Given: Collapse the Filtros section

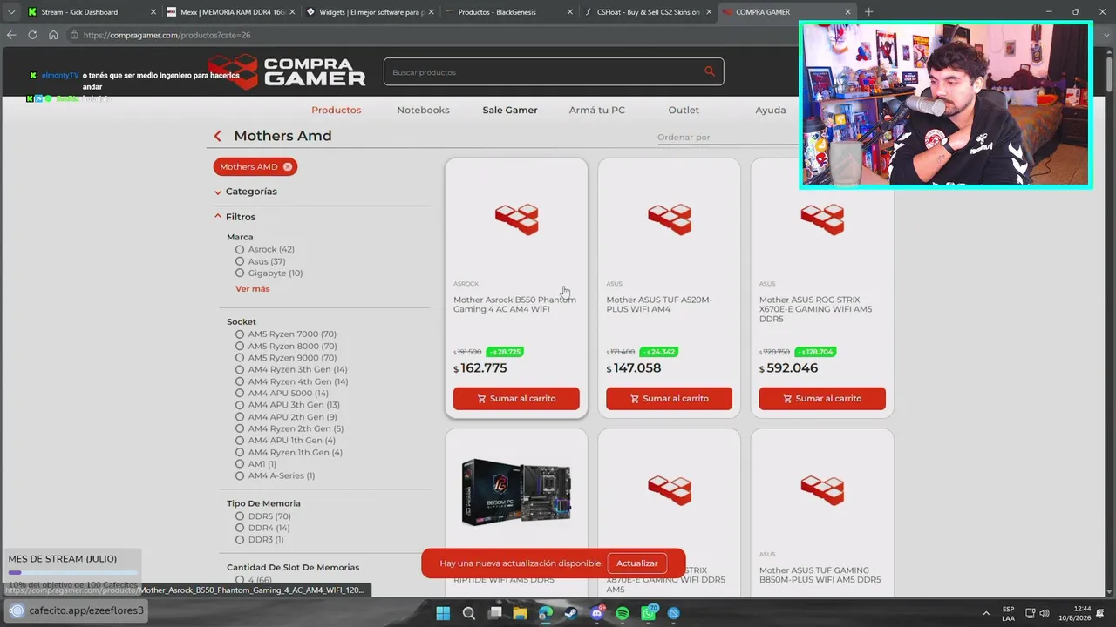Looking at the screenshot, I should (235, 217).
